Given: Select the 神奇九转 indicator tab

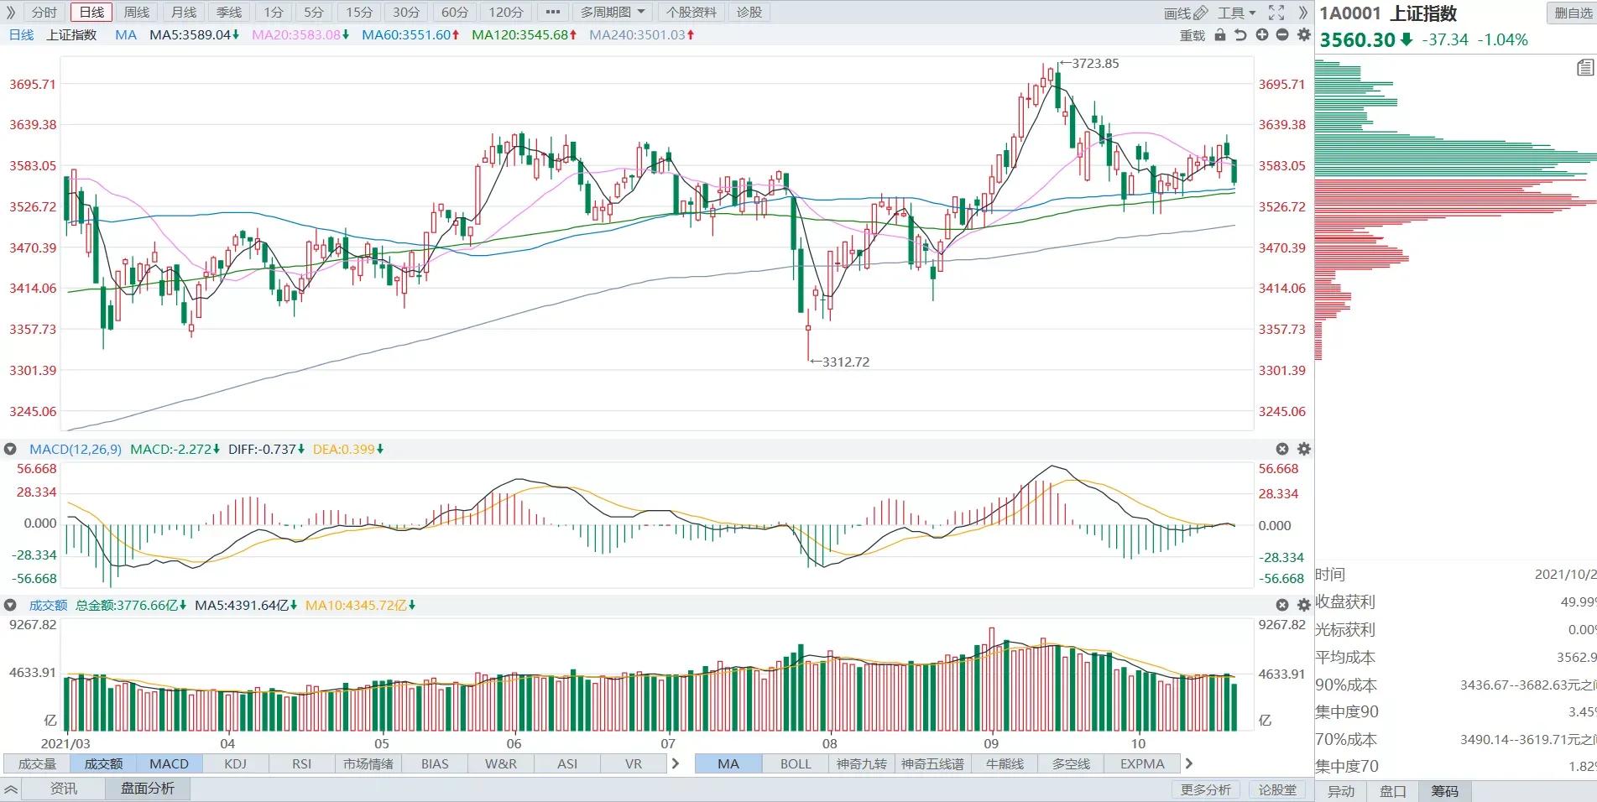Looking at the screenshot, I should tap(862, 763).
